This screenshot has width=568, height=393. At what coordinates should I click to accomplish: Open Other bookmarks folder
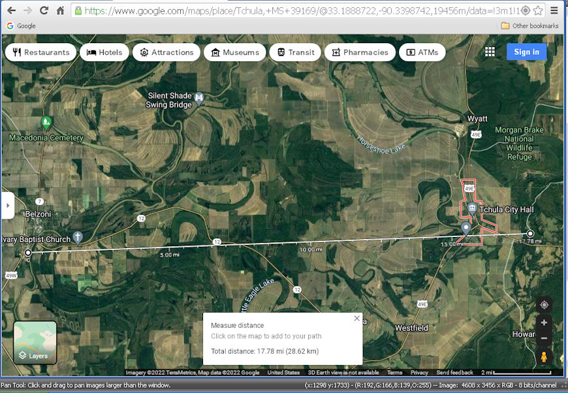pos(529,26)
